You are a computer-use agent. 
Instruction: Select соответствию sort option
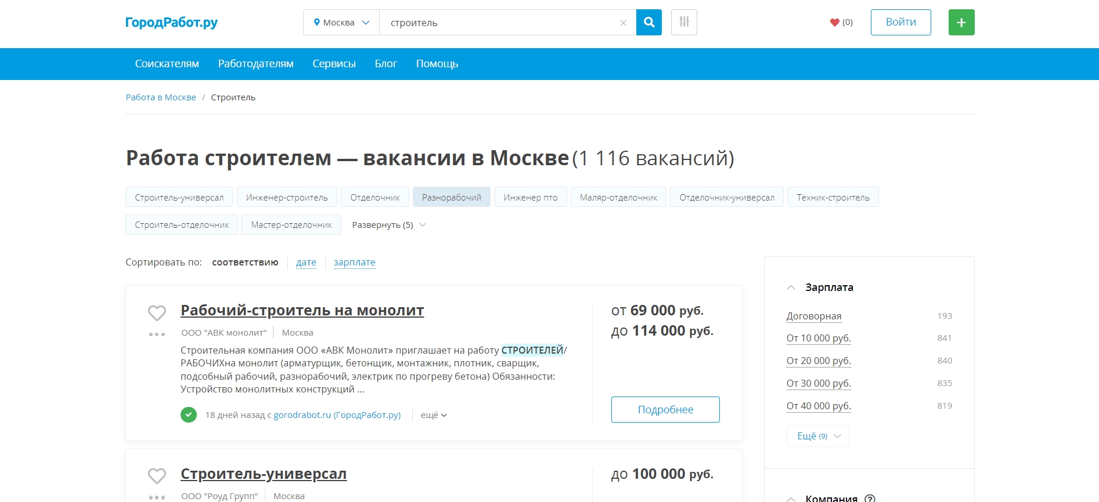coord(245,263)
